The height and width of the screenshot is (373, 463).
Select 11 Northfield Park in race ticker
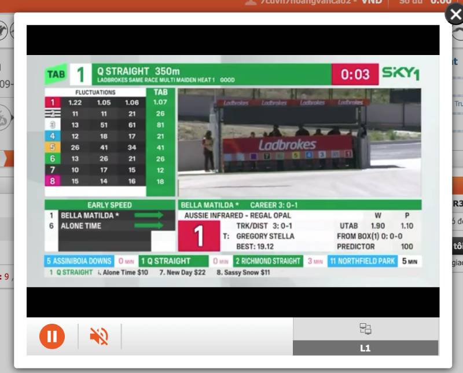(x=363, y=261)
